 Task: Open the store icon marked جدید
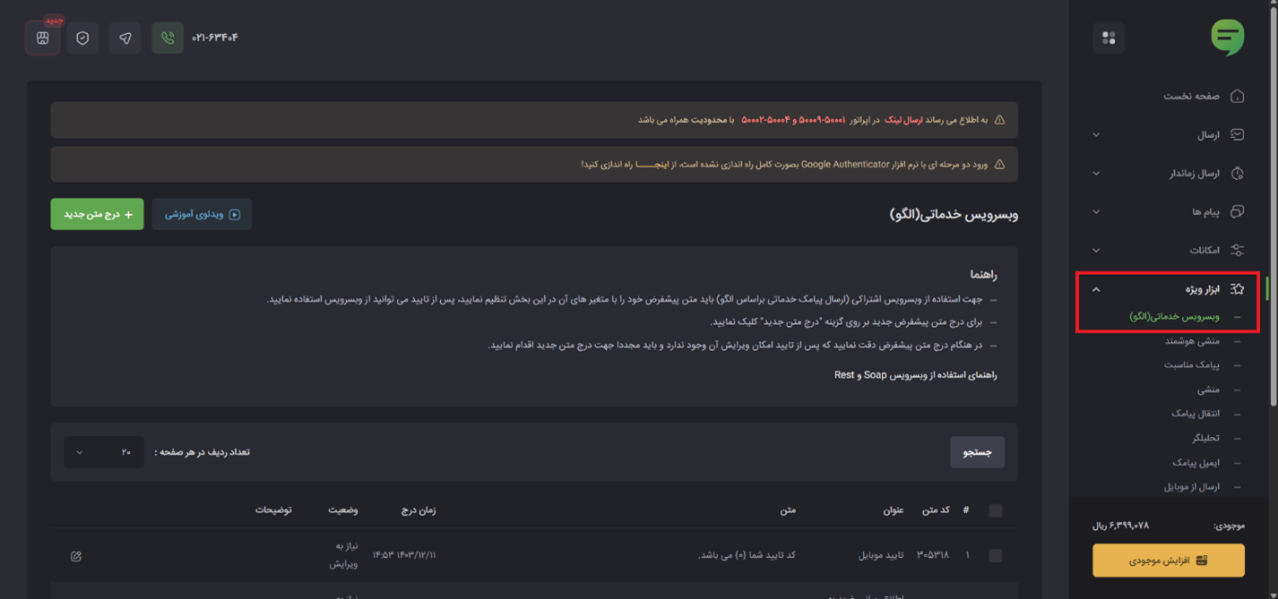(x=42, y=38)
